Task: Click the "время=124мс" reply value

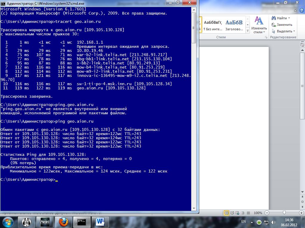Action: 109,138
